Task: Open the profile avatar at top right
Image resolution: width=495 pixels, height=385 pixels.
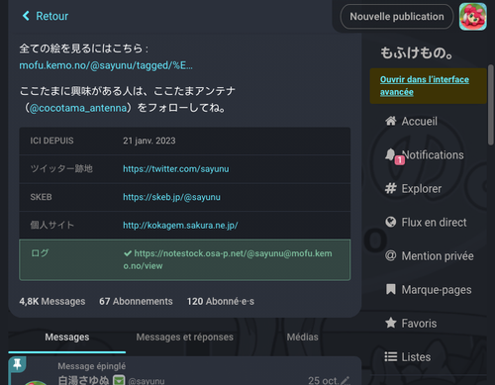Action: click(x=473, y=17)
